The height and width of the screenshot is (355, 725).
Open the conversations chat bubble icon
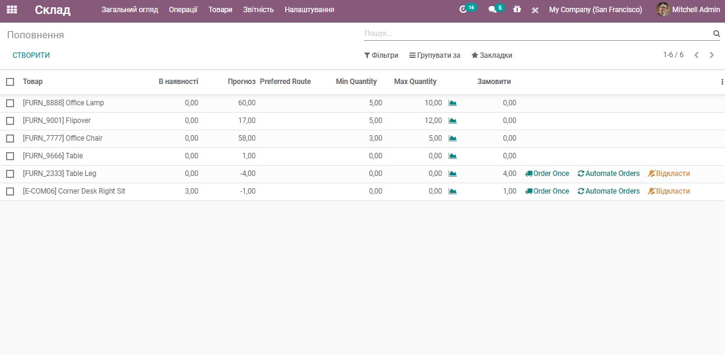tap(493, 10)
